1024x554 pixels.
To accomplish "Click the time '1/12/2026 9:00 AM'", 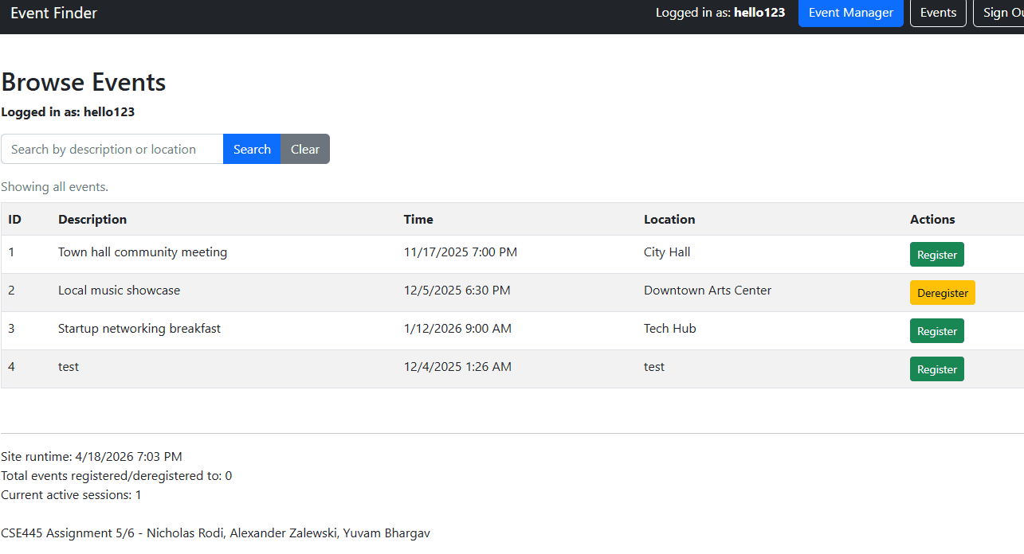I will [x=457, y=329].
